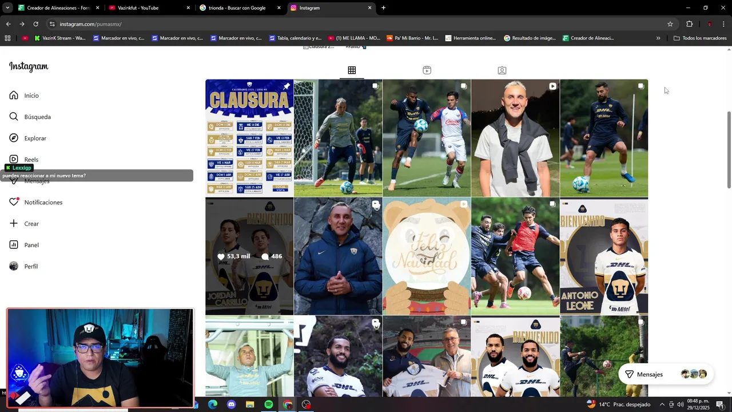The width and height of the screenshot is (732, 412).
Task: Expand tab search dropdown arrow
Action: click(7, 8)
